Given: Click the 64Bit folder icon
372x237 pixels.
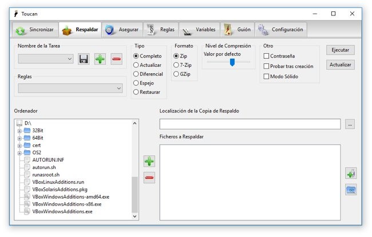Looking at the screenshot, I should [x=27, y=138].
